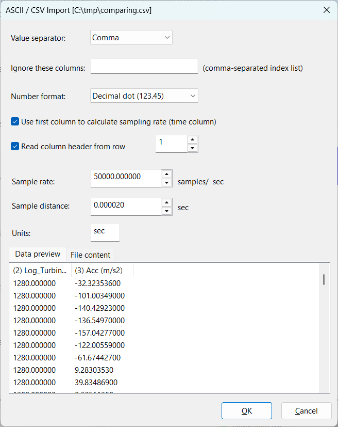This screenshot has width=338, height=427.
Task: Uncheck Read column header from row
Action: (15, 146)
